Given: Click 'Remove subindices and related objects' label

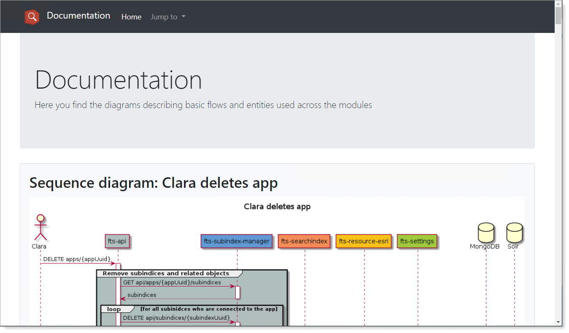Looking at the screenshot, I should click(166, 273).
